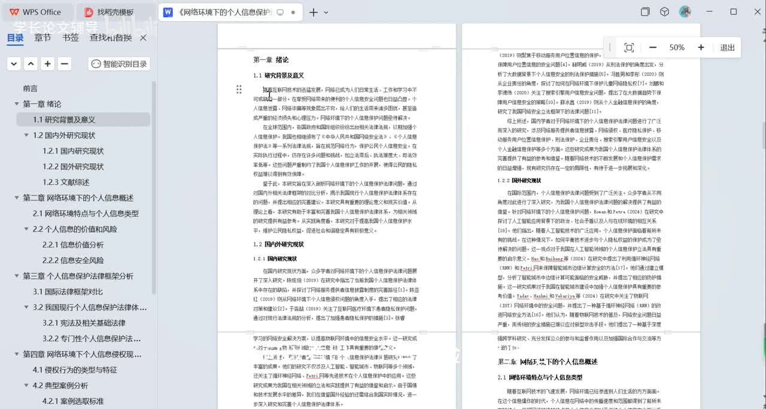Click the promote heading level plus icon
Viewport: 766px width, 409px height.
point(48,64)
